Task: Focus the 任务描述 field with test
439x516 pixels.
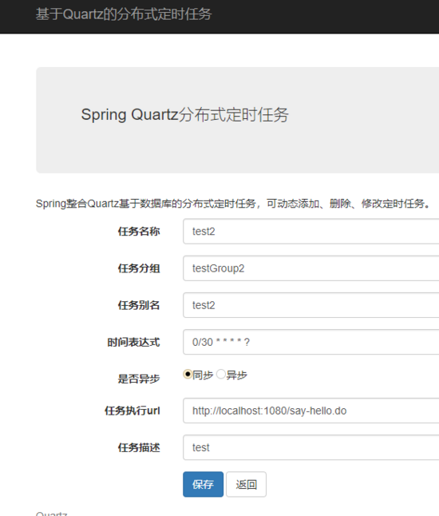Action: (x=310, y=447)
